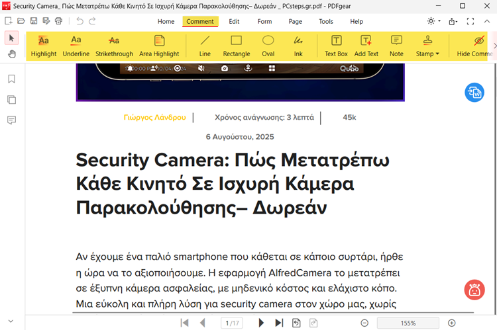Click the page number input field
Image resolution: width=497 pixels, height=330 pixels.
(x=232, y=323)
